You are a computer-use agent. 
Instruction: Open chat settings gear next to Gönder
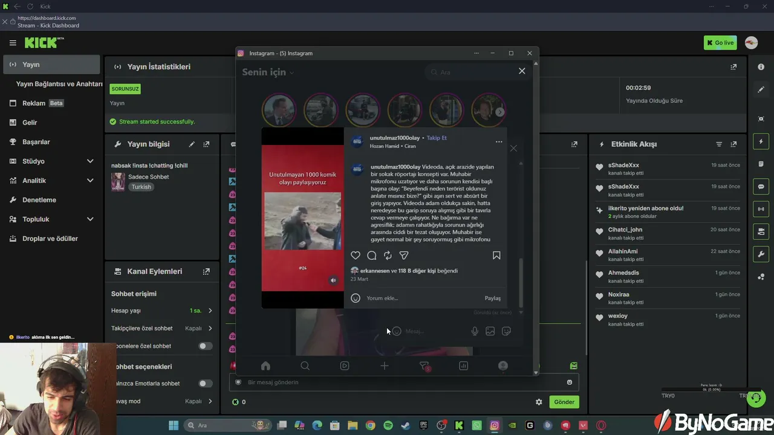[539, 402]
